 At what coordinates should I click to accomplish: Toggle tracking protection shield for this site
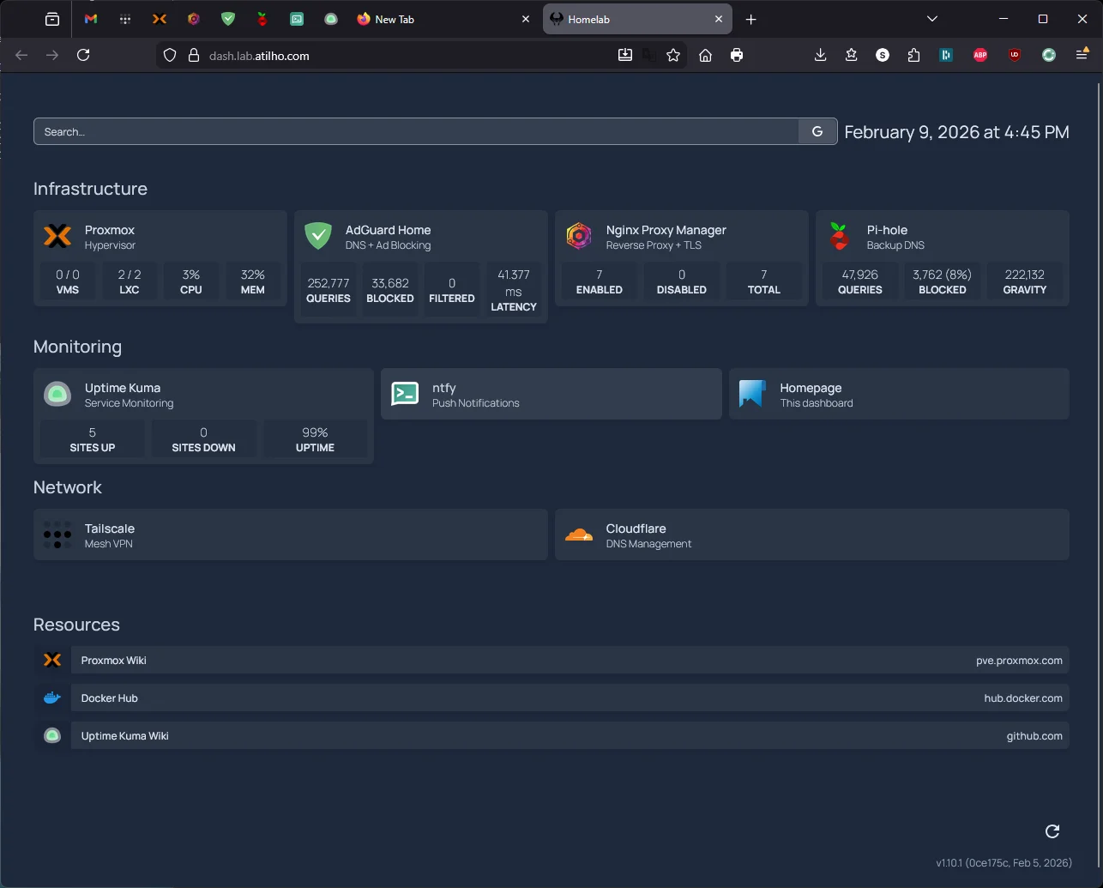point(169,55)
